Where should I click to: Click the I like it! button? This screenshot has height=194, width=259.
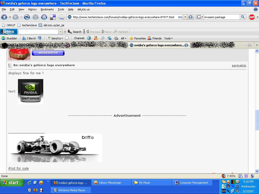29,38
